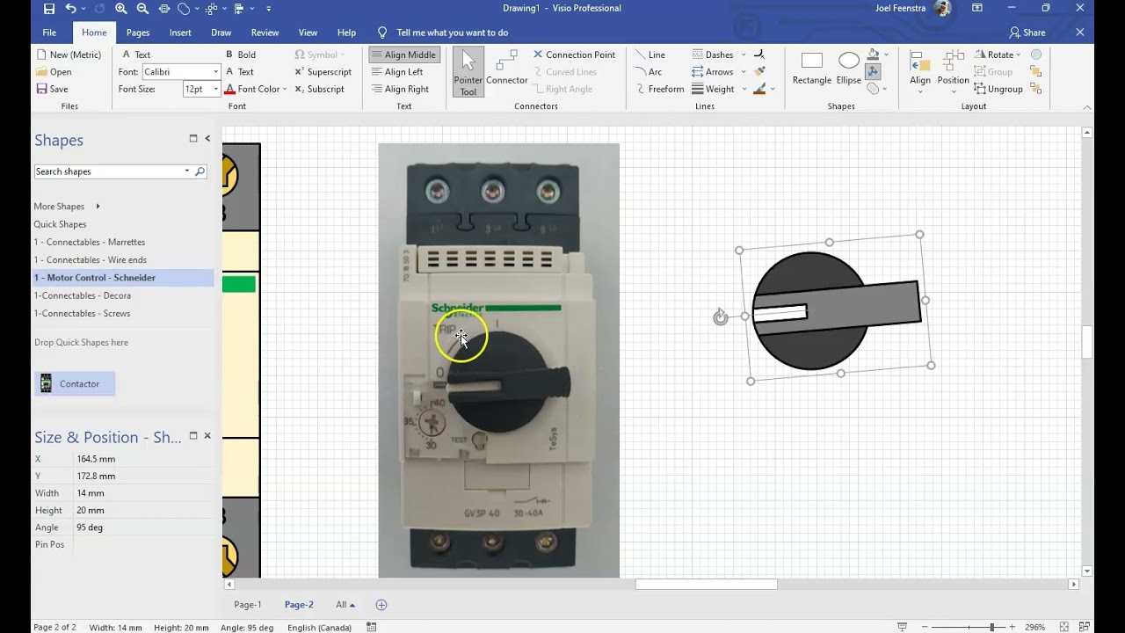Viewport: 1125px width, 633px height.
Task: Undo the last action in the quick access toolbar
Action: 71,9
